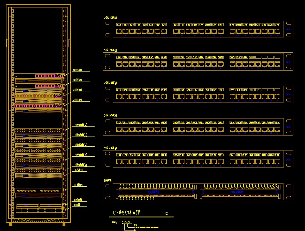Click the 1:100 scale text
Image resolution: width=305 pixels, height=231 pixels.
(x=165, y=213)
